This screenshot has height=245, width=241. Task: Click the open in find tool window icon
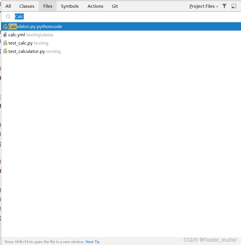(234, 6)
